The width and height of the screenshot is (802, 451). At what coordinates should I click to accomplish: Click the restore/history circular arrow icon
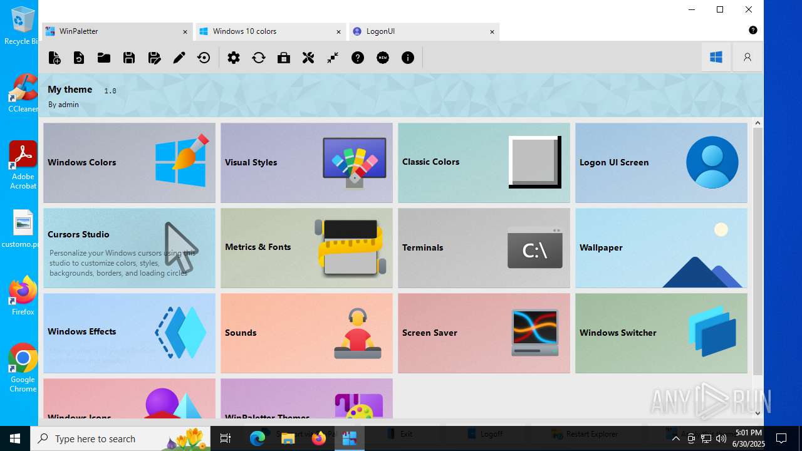click(x=204, y=58)
